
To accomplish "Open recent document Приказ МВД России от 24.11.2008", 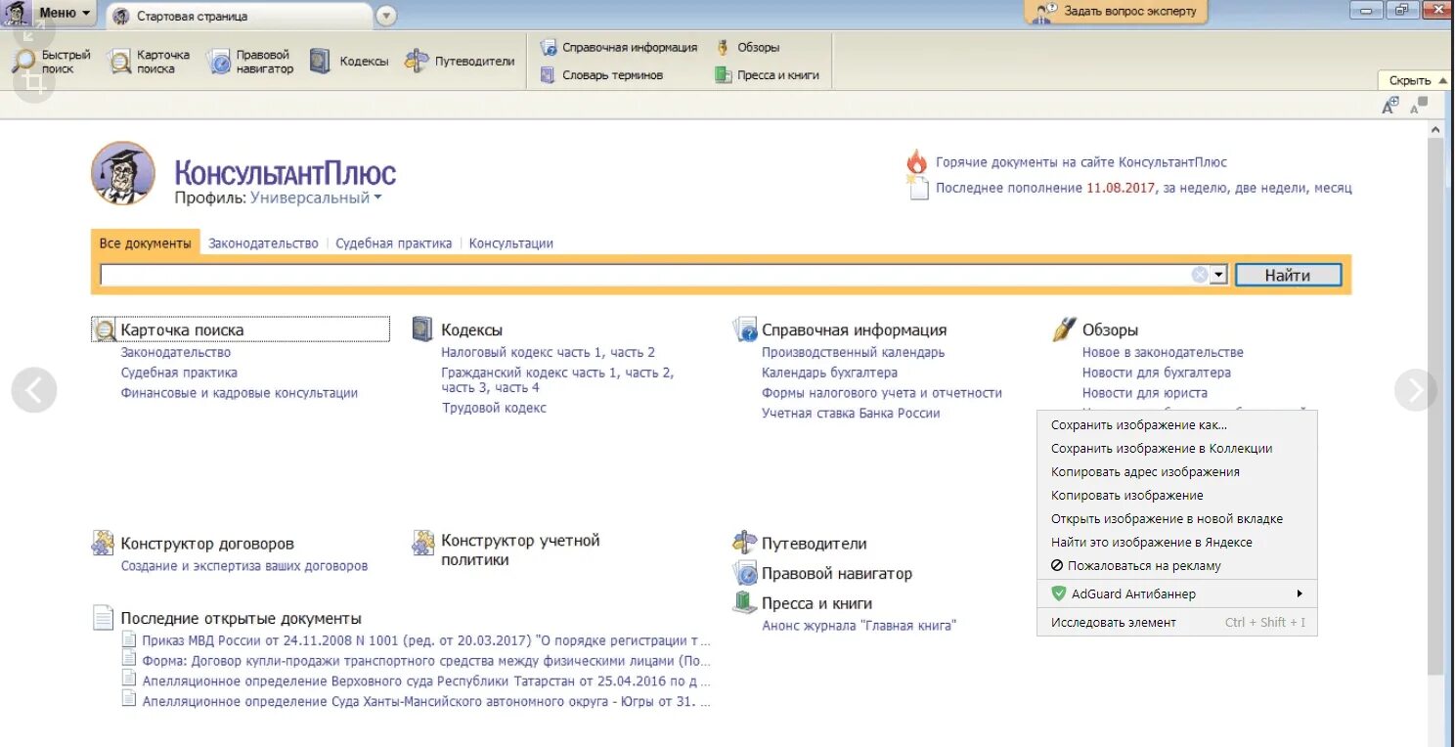I will pyautogui.click(x=425, y=641).
